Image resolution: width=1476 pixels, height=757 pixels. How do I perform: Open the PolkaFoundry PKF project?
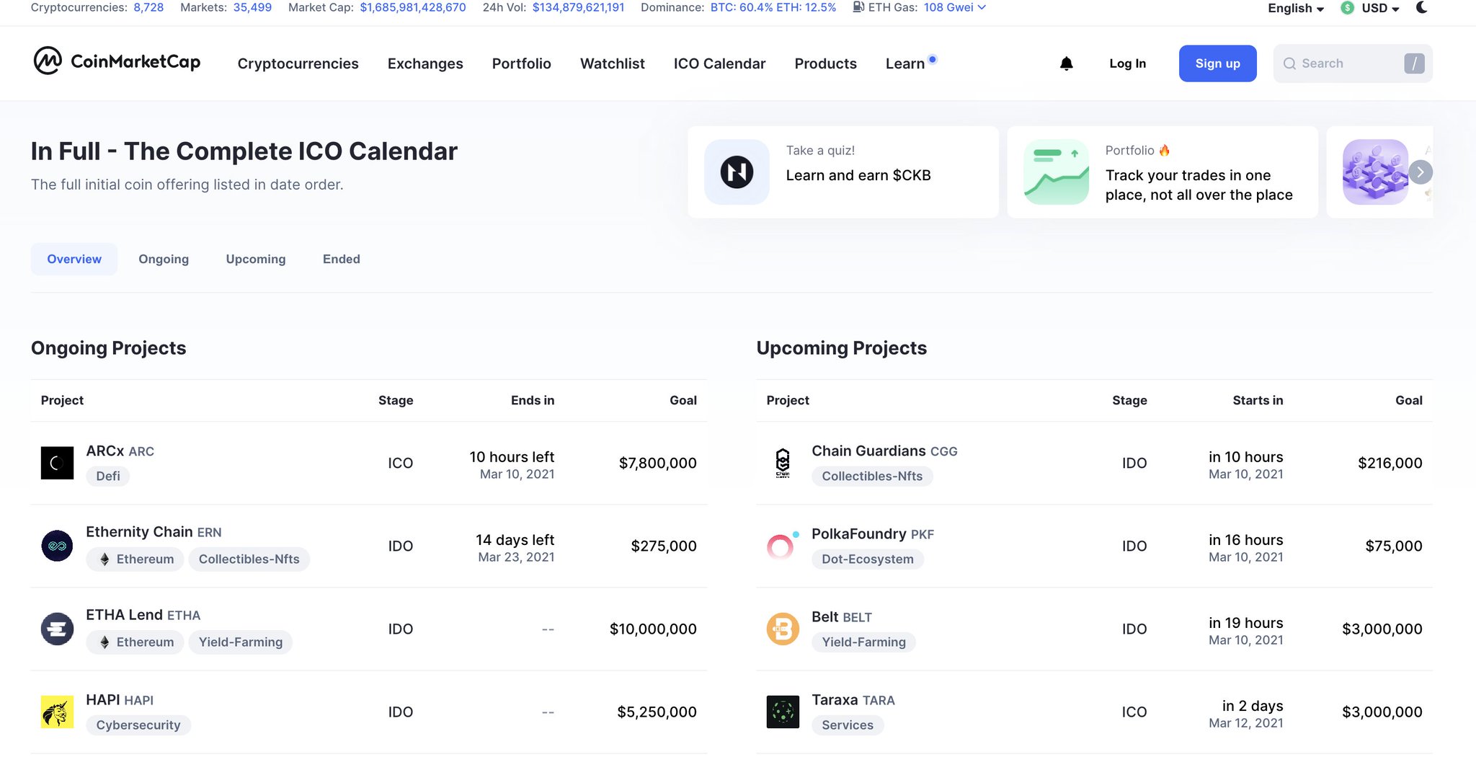click(x=873, y=534)
